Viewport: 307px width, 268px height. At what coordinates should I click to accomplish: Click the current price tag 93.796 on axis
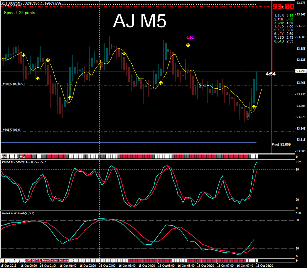pyautogui.click(x=301, y=71)
